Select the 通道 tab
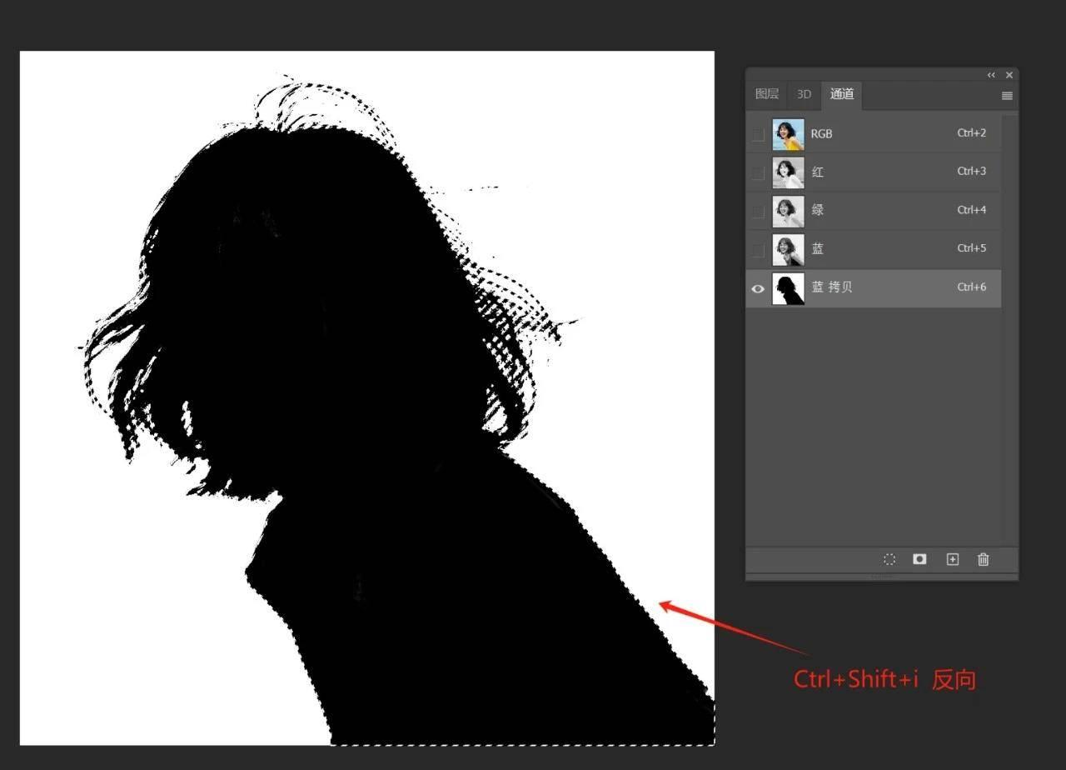This screenshot has width=1066, height=770. click(842, 94)
